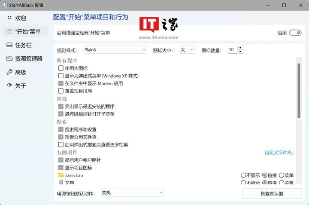Screen dimensions: 309x205
Task: Click the 文档 document icon
Action: 61,182
